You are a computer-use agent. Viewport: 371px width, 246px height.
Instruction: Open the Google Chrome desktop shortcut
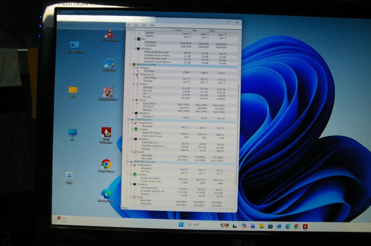click(106, 166)
